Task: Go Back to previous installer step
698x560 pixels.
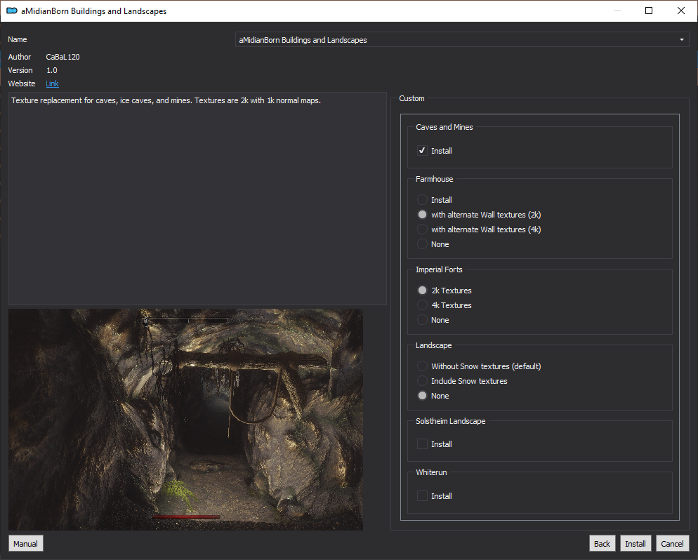Action: tap(602, 544)
